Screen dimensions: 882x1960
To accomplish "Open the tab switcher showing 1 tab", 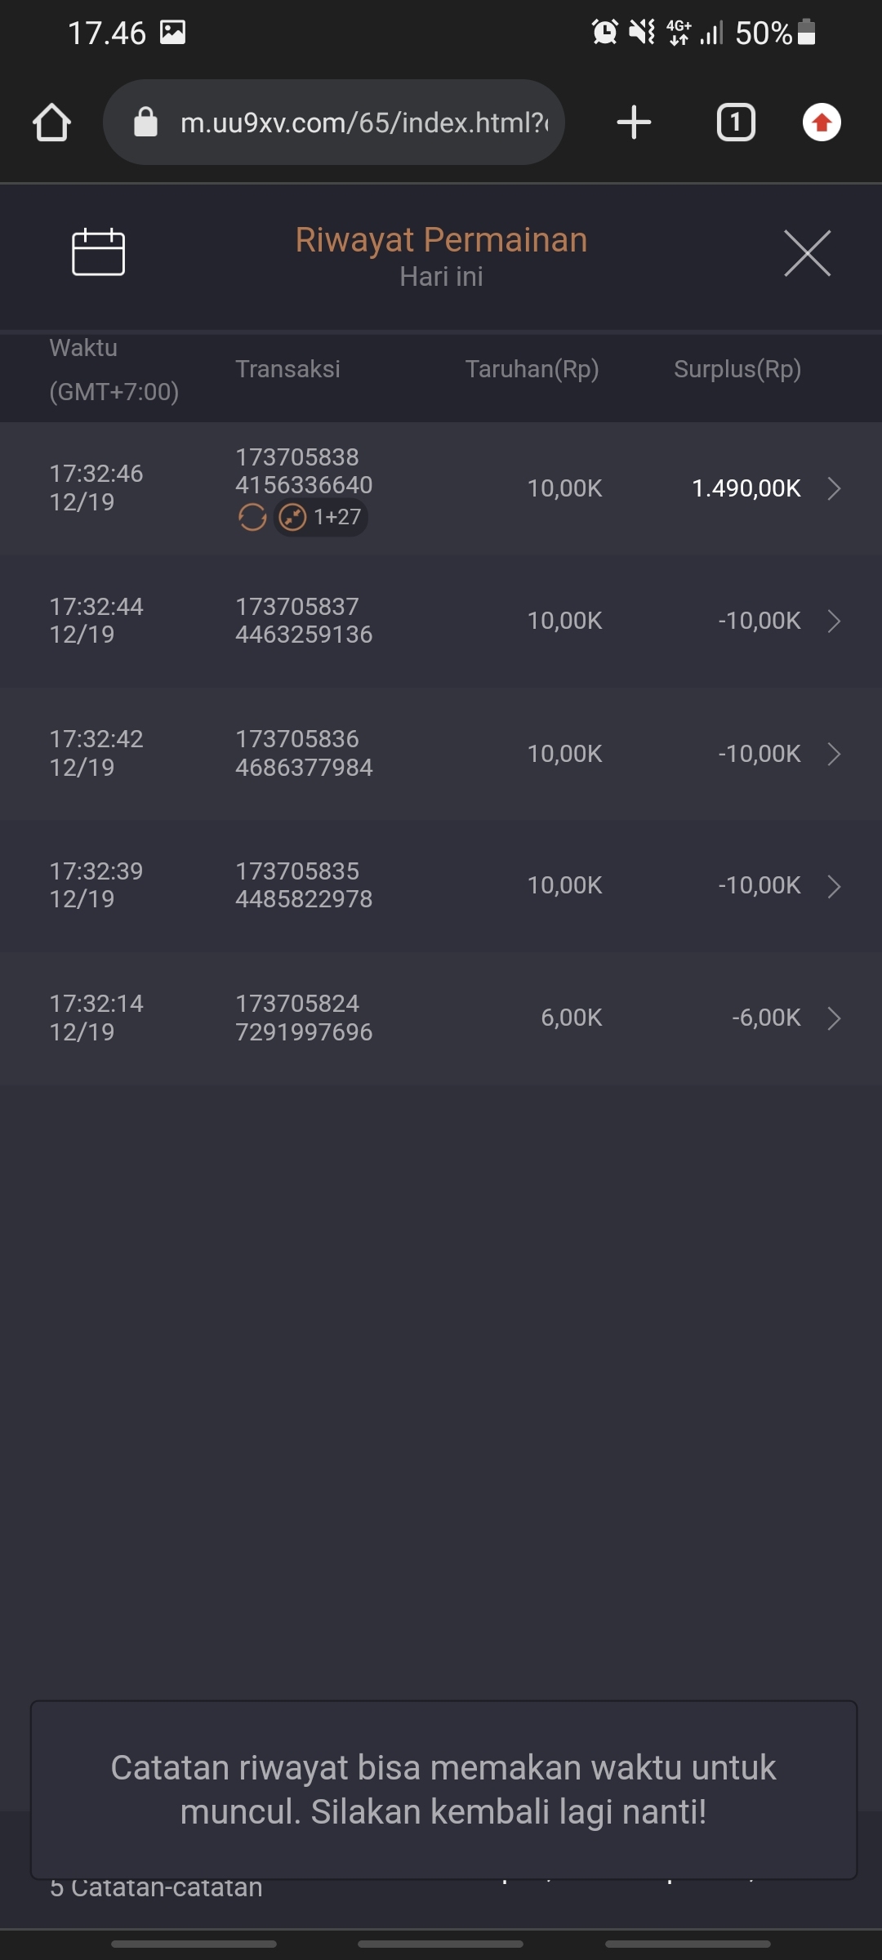I will coord(735,122).
